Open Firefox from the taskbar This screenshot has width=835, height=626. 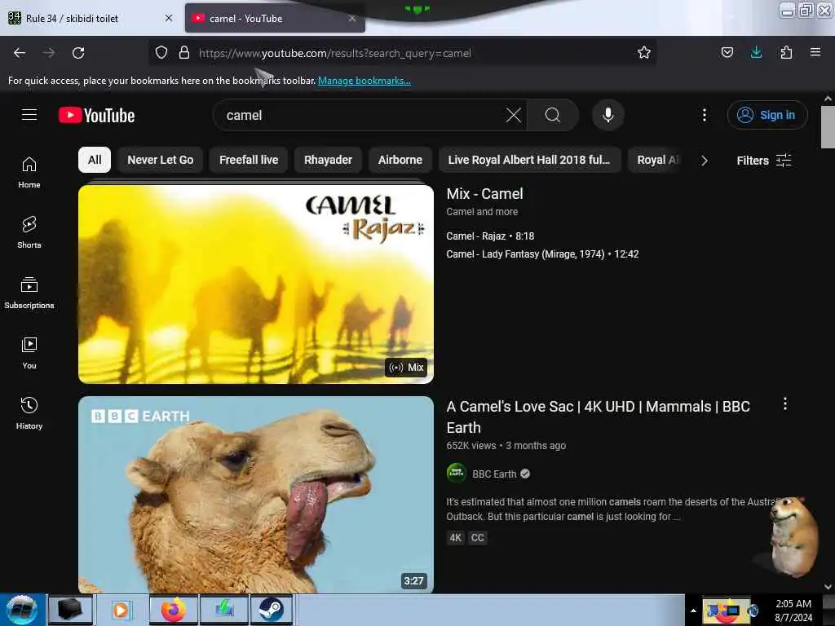coord(174,610)
